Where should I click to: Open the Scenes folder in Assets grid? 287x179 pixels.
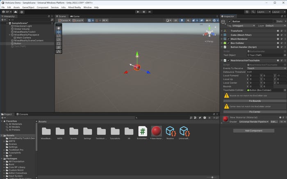74,131
